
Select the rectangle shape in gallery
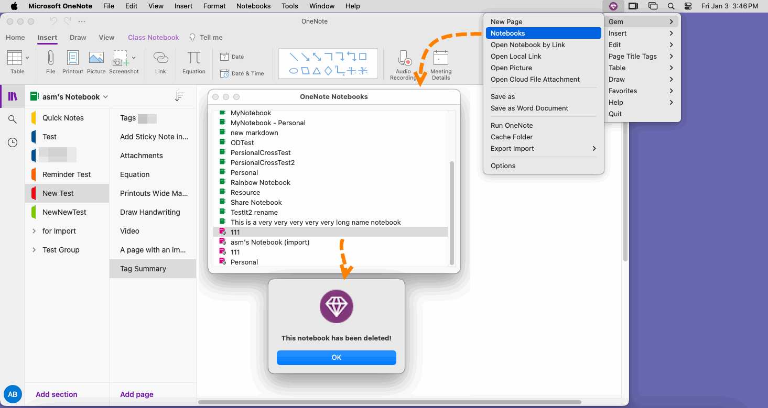pos(363,57)
